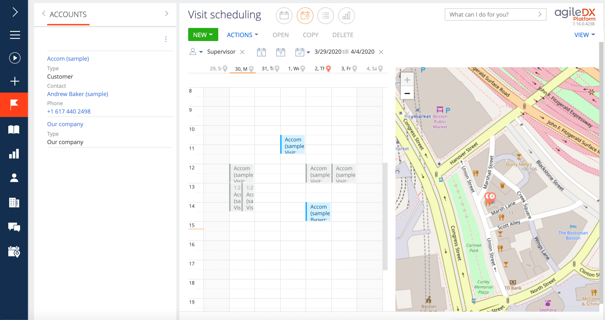Click the run process play icon
Image resolution: width=605 pixels, height=320 pixels.
click(x=15, y=58)
